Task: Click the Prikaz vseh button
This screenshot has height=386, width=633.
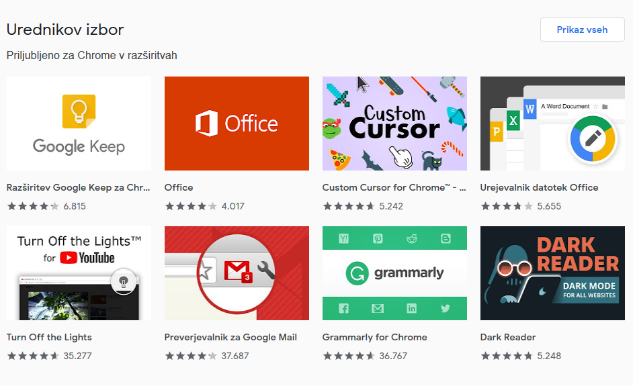Action: click(x=582, y=30)
